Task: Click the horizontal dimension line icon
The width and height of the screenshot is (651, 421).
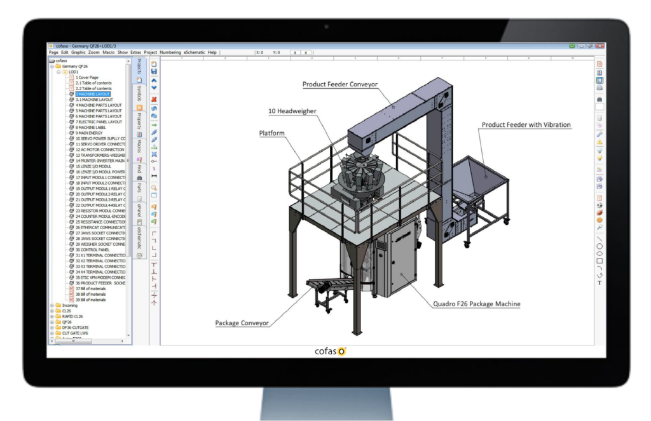Action: 154,177
